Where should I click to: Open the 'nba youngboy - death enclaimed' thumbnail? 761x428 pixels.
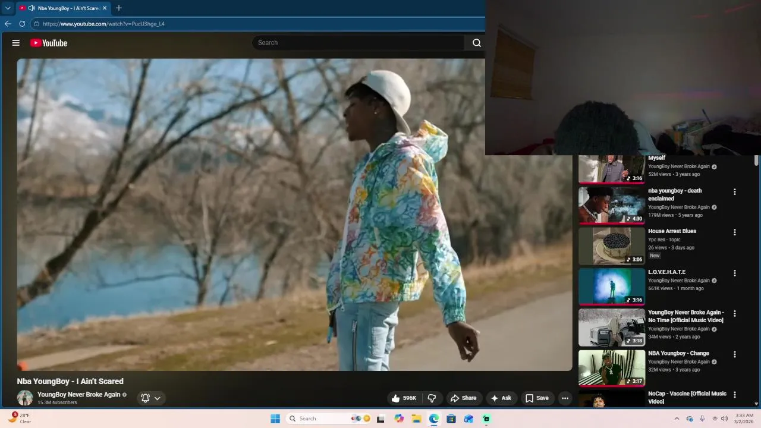[612, 205]
